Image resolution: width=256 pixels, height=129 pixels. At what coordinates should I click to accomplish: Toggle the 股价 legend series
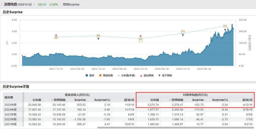(x=90, y=76)
